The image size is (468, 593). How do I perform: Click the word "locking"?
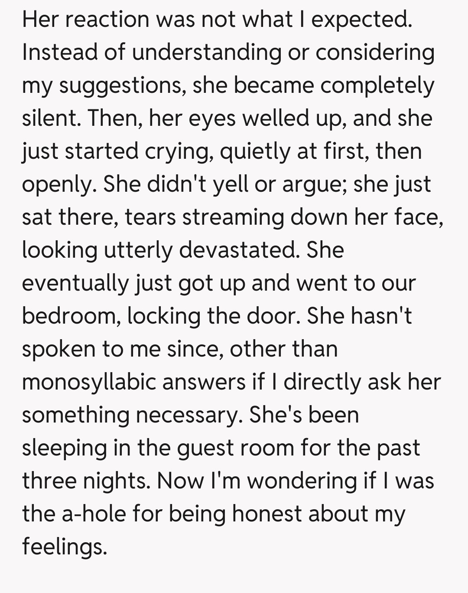164,316
